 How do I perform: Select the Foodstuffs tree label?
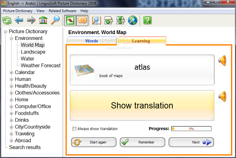pyautogui.click(x=27, y=113)
